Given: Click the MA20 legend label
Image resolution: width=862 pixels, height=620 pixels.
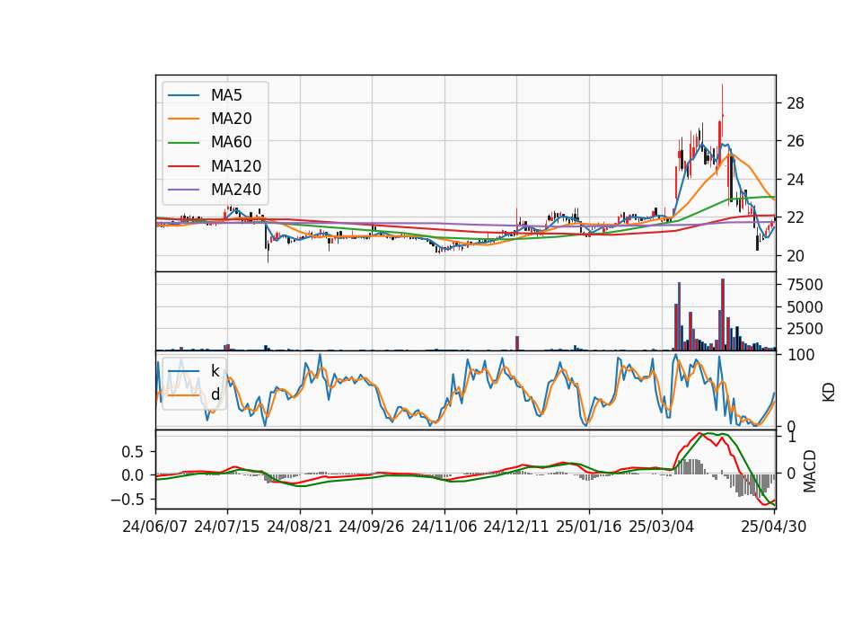Looking at the screenshot, I should [x=231, y=119].
